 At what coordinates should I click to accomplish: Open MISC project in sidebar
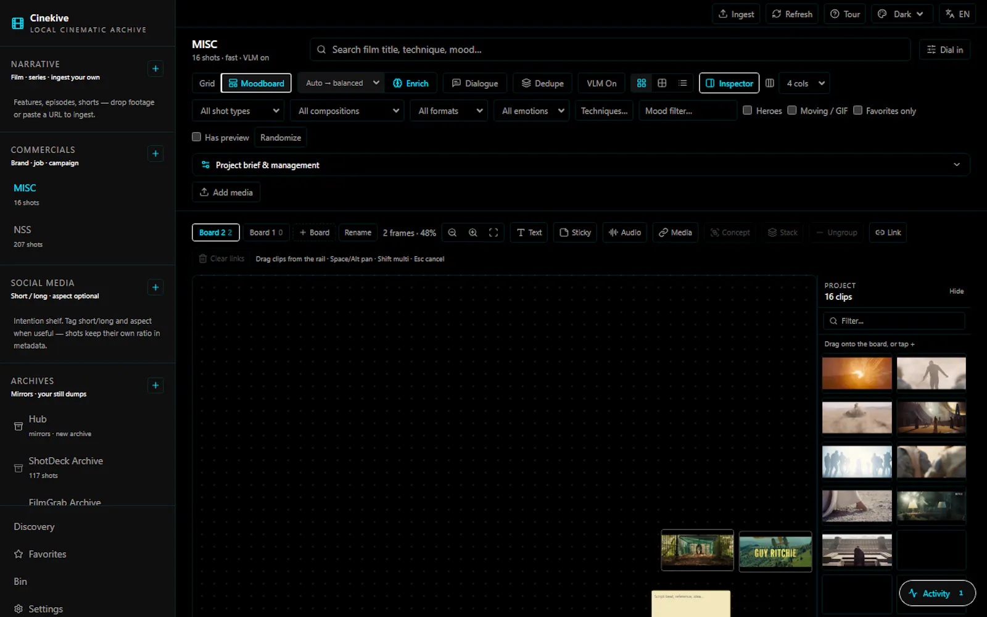pos(25,188)
